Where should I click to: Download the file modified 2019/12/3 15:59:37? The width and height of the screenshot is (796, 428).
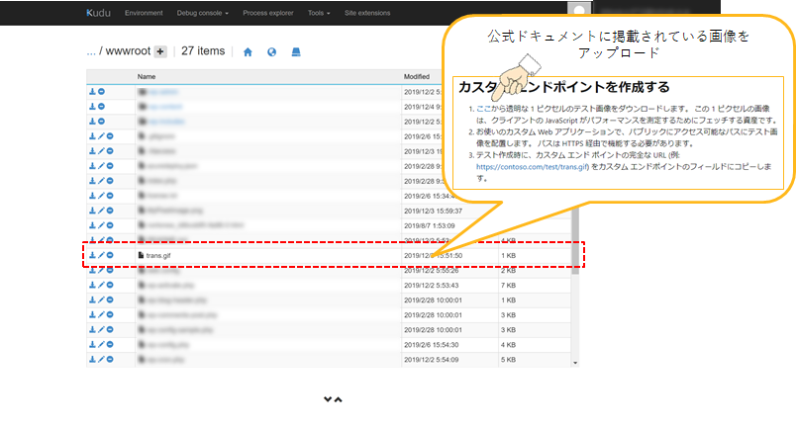[92, 211]
